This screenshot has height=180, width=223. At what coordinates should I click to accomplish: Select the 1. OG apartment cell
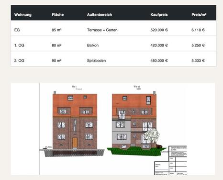(x=19, y=45)
